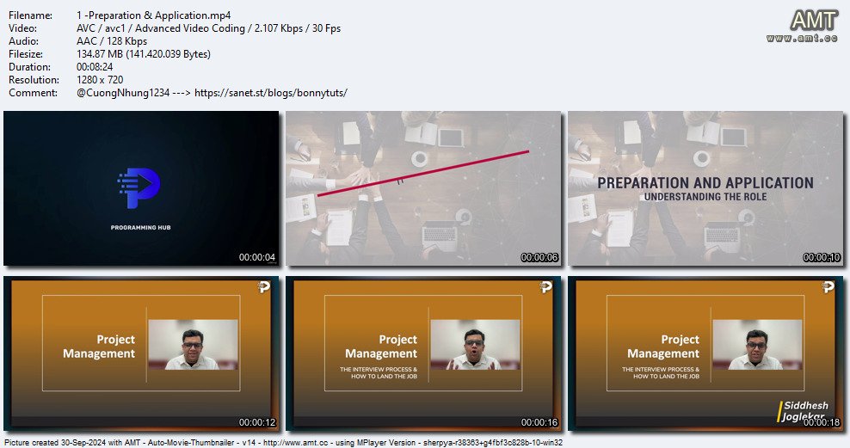Click the AMT logo in top-right corner
850x448 pixels.
point(814,21)
